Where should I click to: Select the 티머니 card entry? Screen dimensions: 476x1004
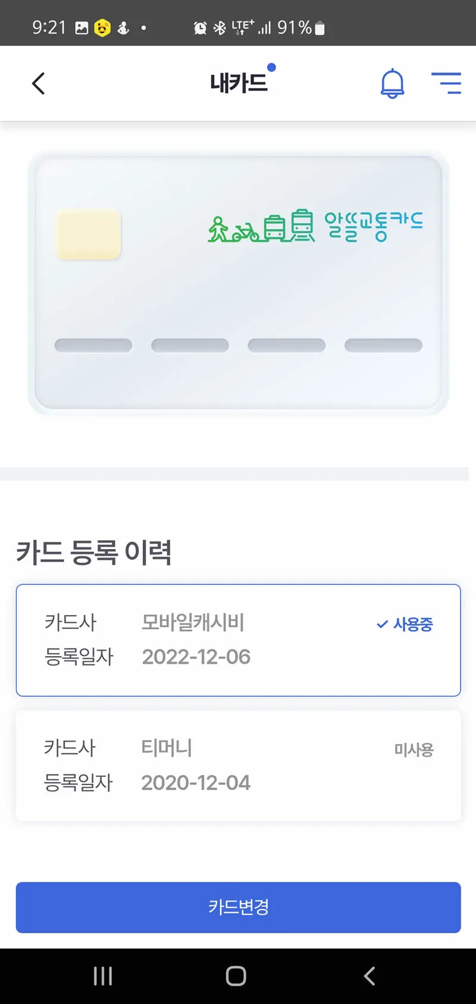pos(238,765)
